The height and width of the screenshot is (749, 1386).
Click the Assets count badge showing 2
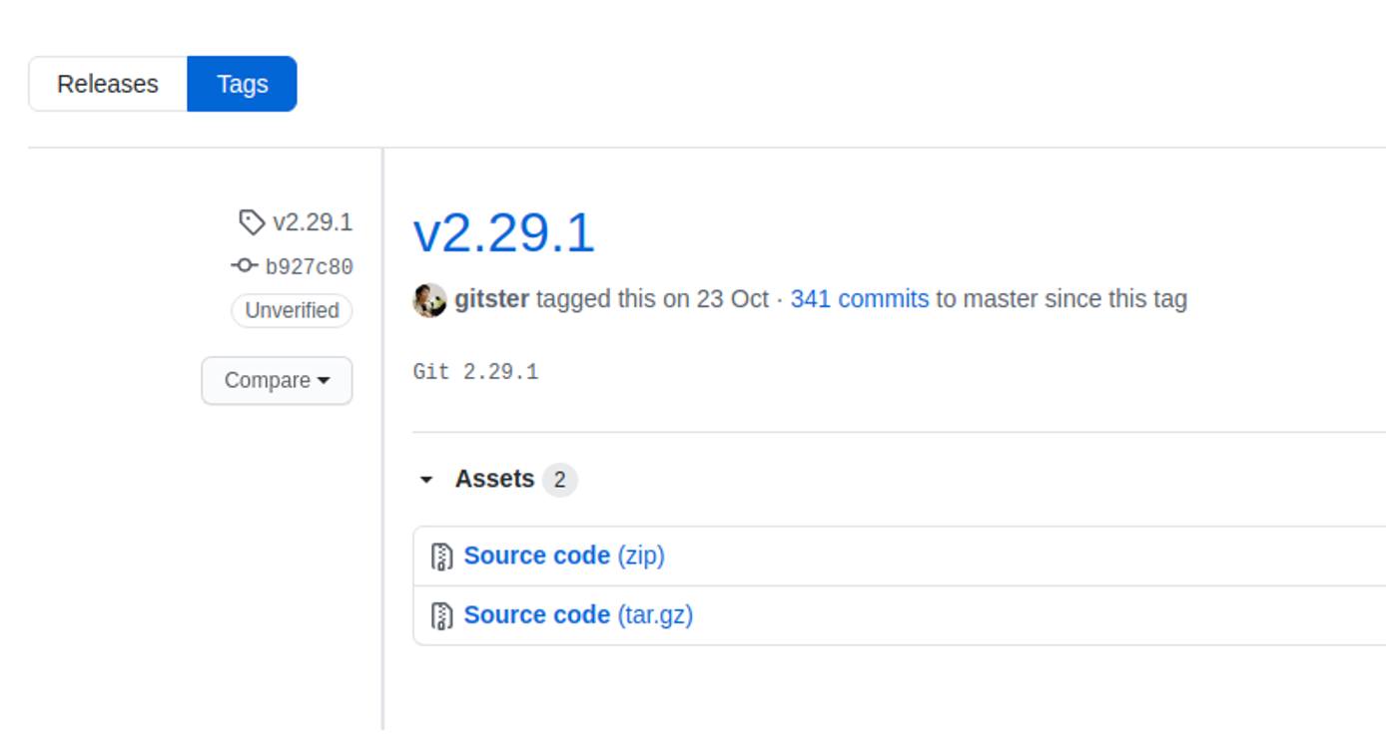[562, 479]
